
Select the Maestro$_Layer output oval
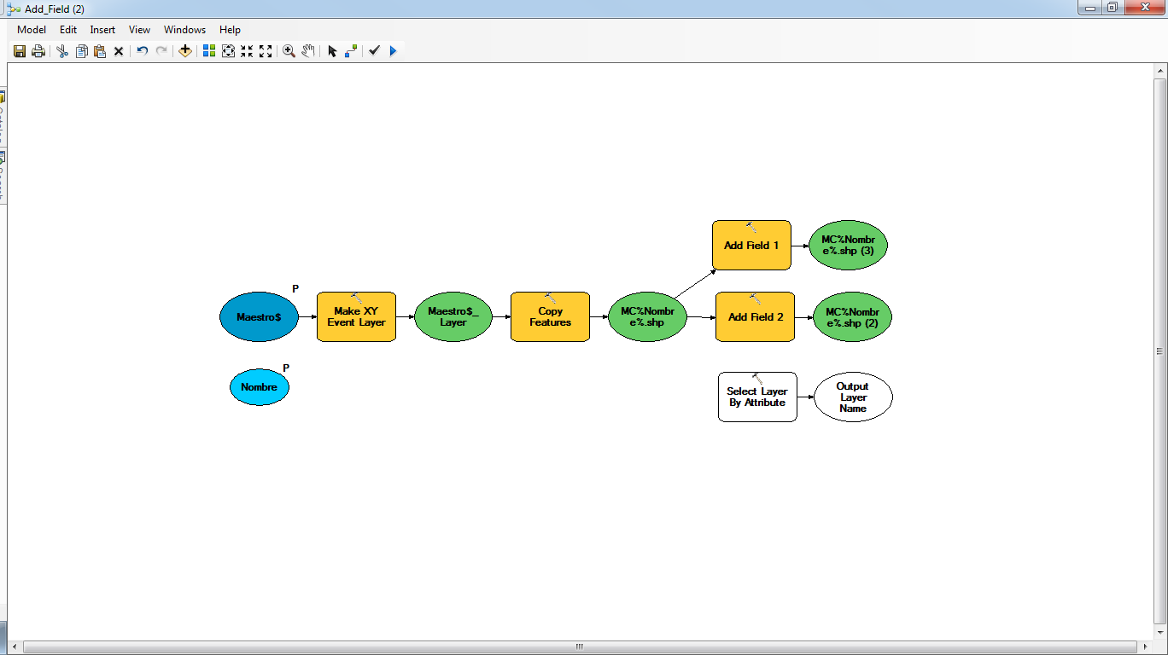453,317
